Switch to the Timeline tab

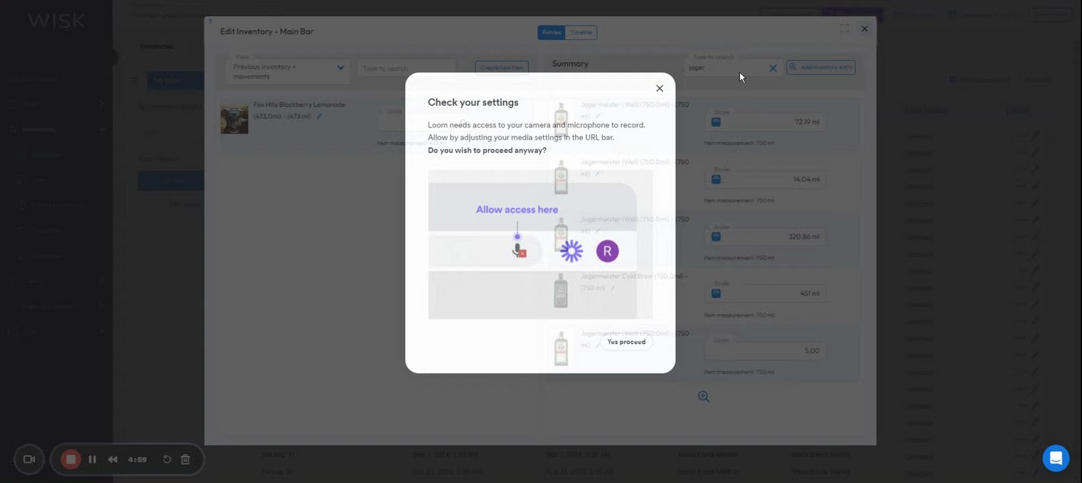[x=581, y=32]
